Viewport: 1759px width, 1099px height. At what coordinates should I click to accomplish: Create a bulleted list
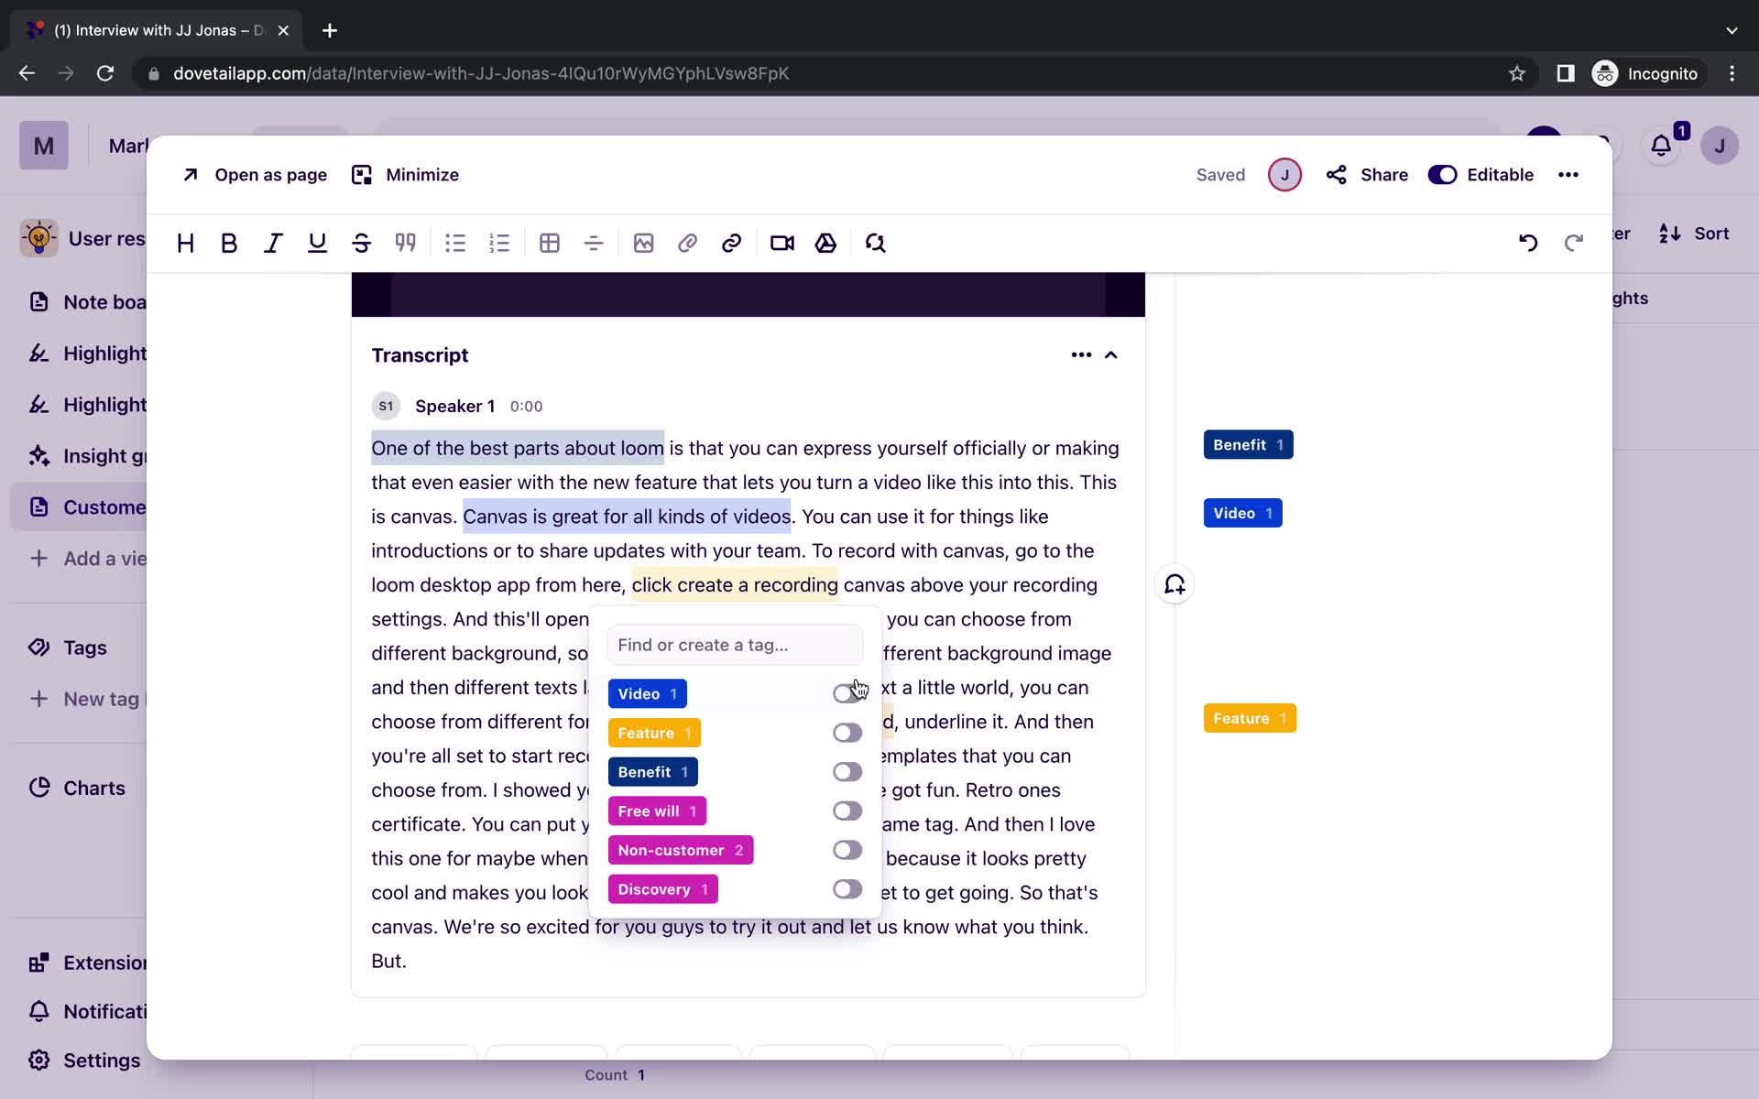tap(455, 243)
